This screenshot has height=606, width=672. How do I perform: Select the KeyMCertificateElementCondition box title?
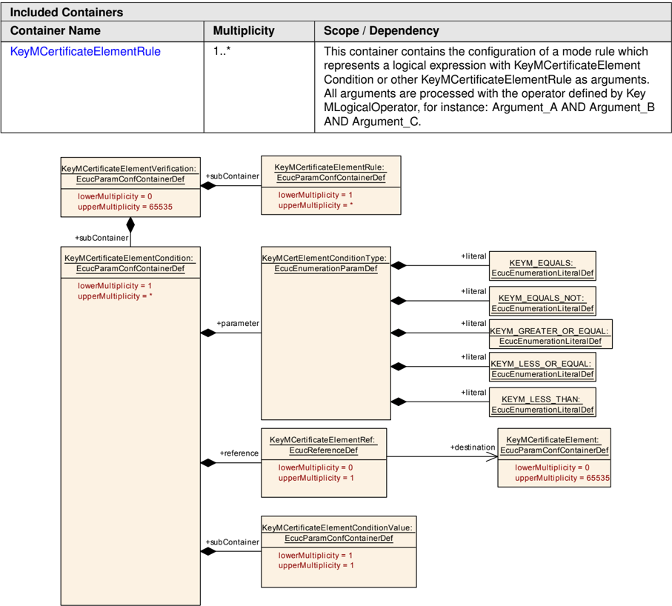pyautogui.click(x=129, y=258)
